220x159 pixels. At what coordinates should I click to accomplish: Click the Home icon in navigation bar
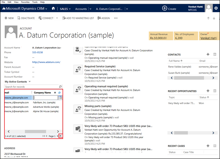[x=54, y=8]
